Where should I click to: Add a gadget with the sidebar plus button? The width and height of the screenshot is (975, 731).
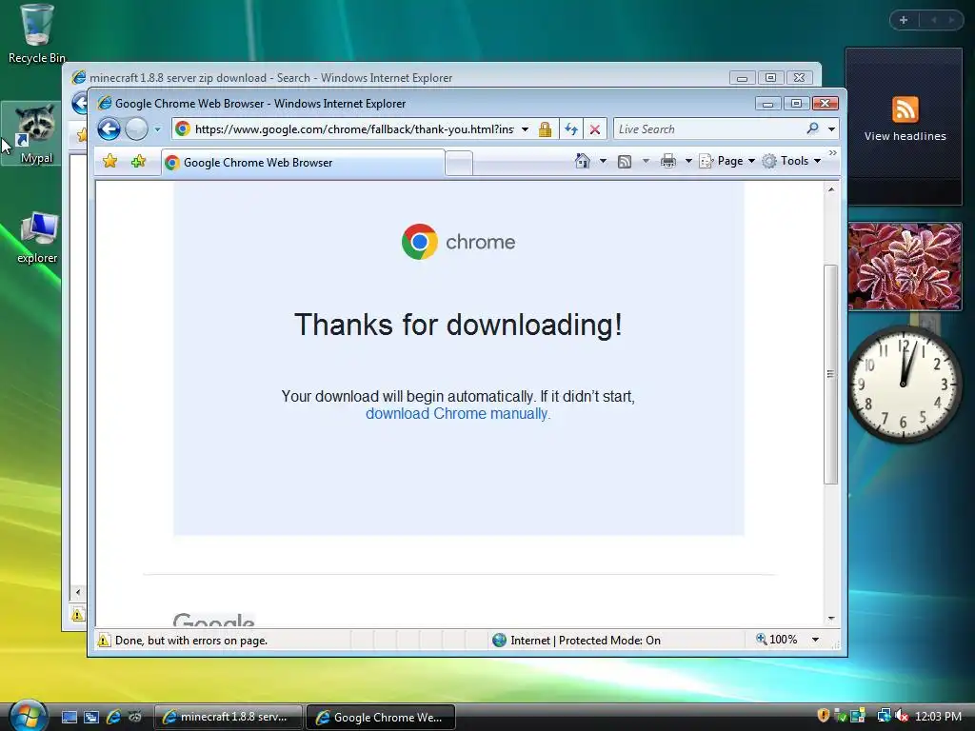pyautogui.click(x=904, y=20)
